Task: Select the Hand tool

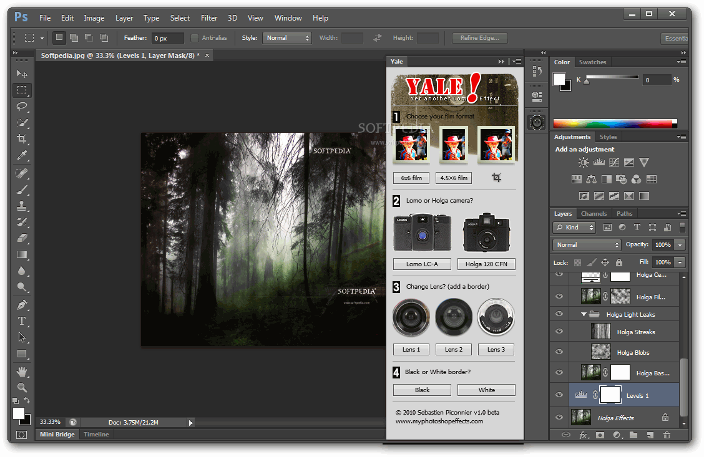Action: pos(22,372)
